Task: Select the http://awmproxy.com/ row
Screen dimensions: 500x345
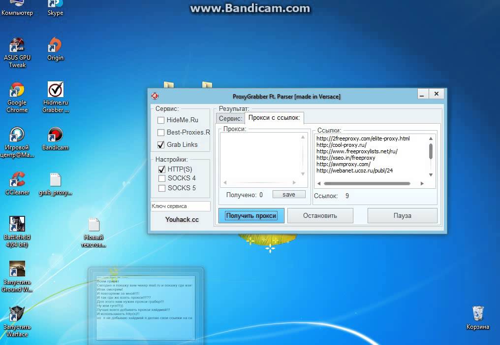Action: [344, 164]
